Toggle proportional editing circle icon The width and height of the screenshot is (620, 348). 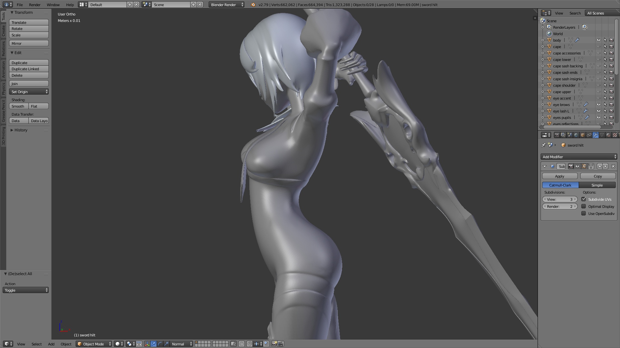point(242,344)
